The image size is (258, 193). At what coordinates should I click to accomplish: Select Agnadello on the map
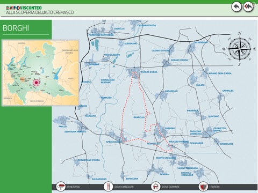pyautogui.click(x=171, y=91)
